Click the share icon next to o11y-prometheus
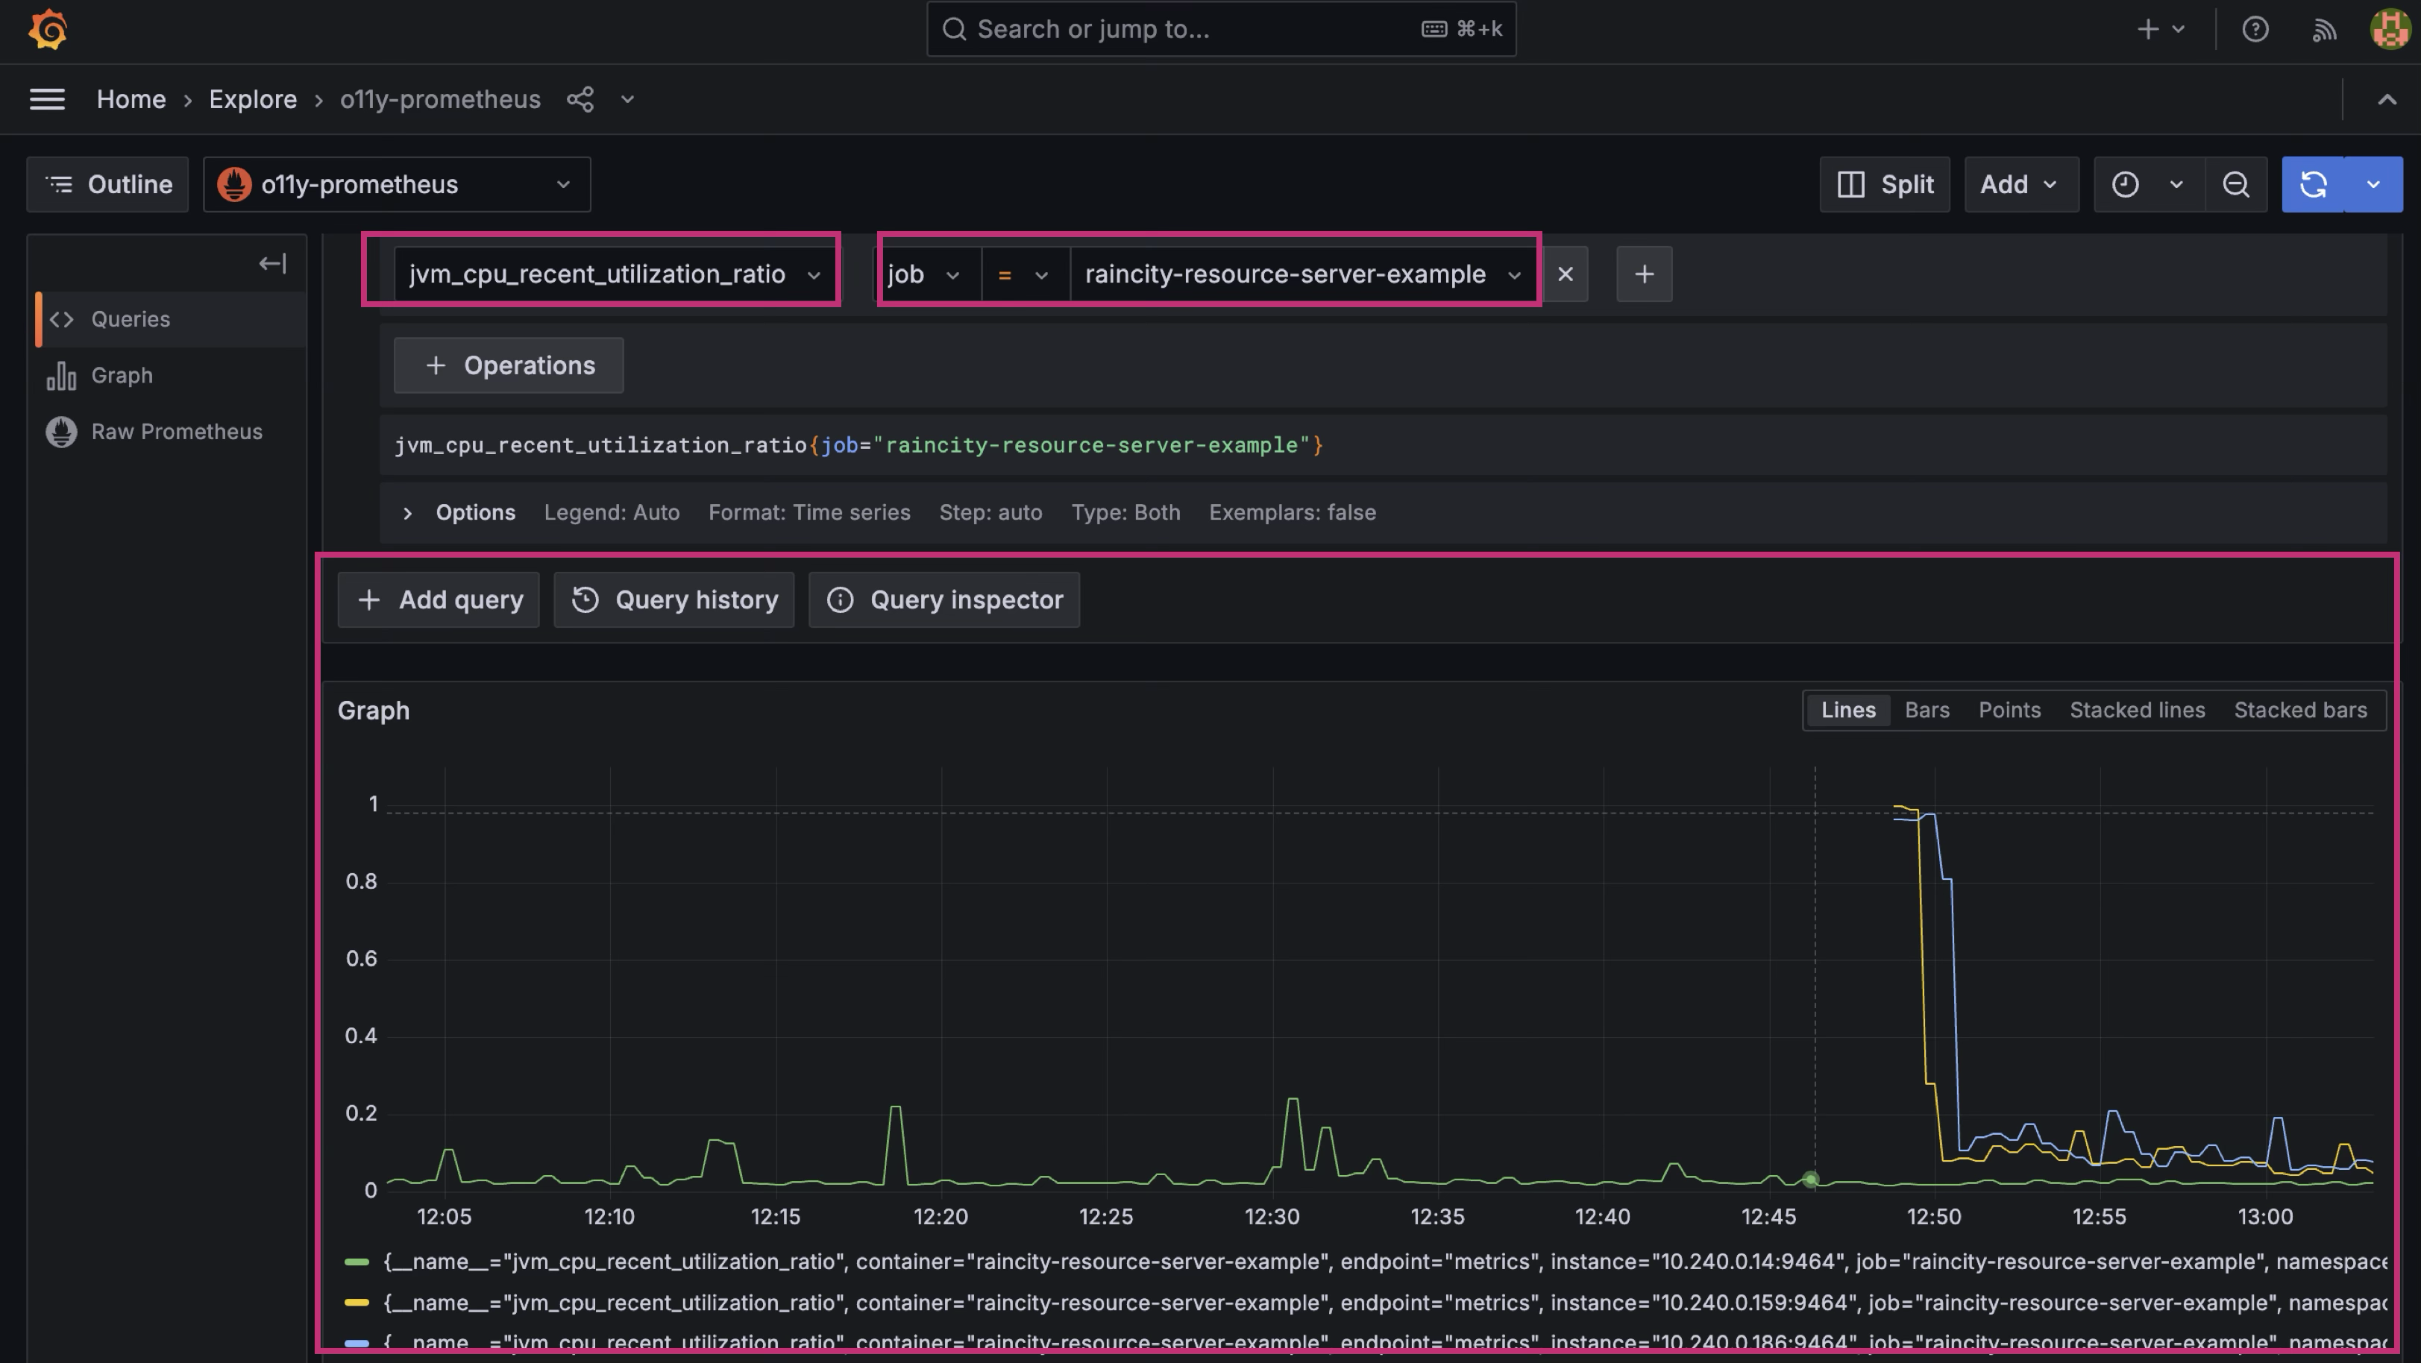 click(x=580, y=100)
